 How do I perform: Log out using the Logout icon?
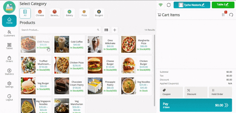[9, 98]
